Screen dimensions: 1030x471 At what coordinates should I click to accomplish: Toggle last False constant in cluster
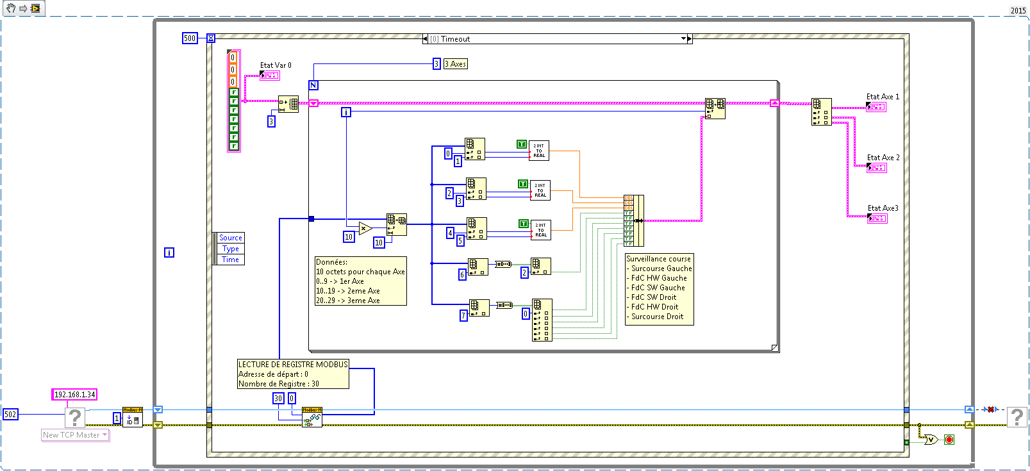[x=234, y=146]
